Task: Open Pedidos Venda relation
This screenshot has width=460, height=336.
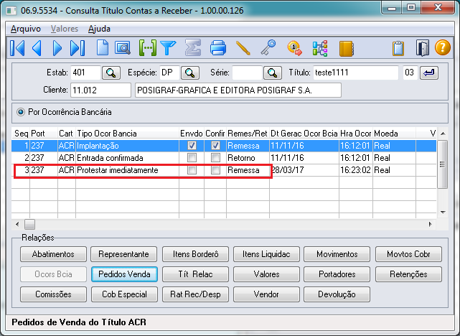Action: tap(124, 274)
